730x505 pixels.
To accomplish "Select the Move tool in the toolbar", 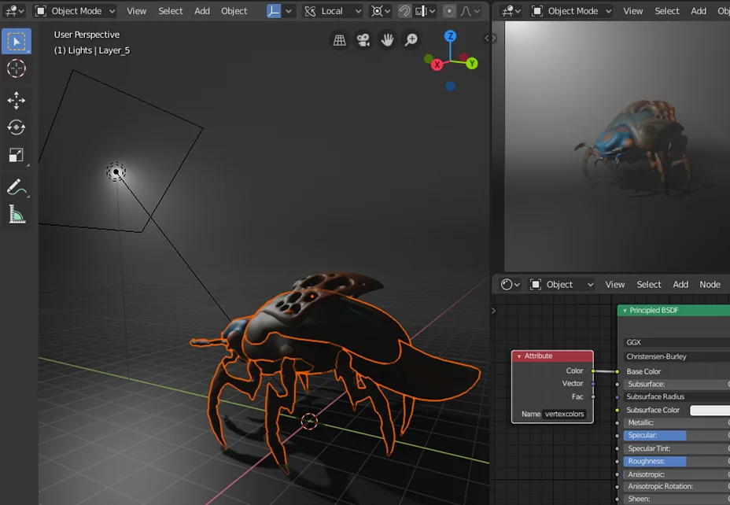I will [x=17, y=99].
